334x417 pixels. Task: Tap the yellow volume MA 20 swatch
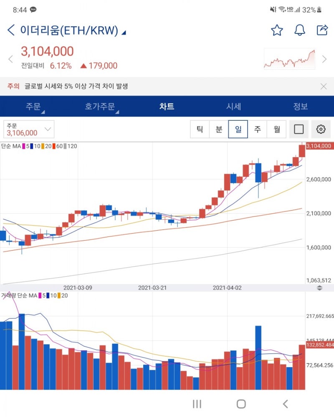[x=59, y=296]
